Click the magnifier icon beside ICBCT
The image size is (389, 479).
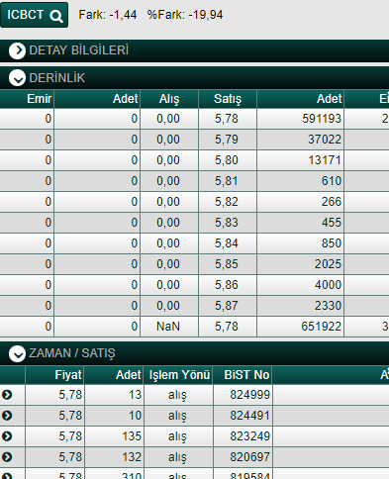(56, 16)
